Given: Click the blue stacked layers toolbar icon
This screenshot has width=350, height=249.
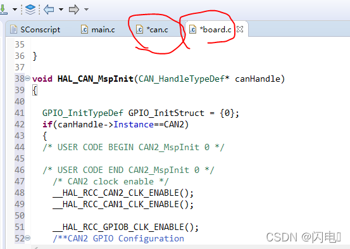Looking at the screenshot, I should pyautogui.click(x=30, y=10).
